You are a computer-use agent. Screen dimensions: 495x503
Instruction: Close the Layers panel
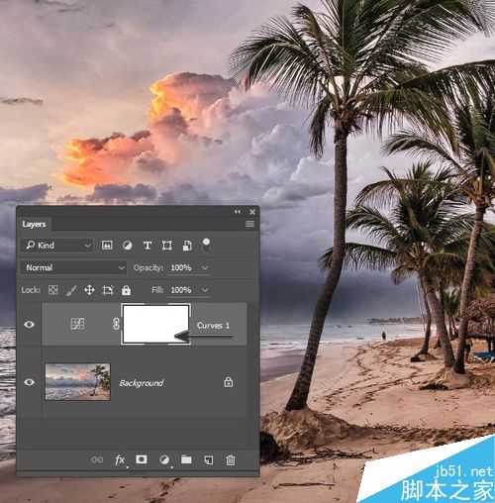click(x=252, y=212)
